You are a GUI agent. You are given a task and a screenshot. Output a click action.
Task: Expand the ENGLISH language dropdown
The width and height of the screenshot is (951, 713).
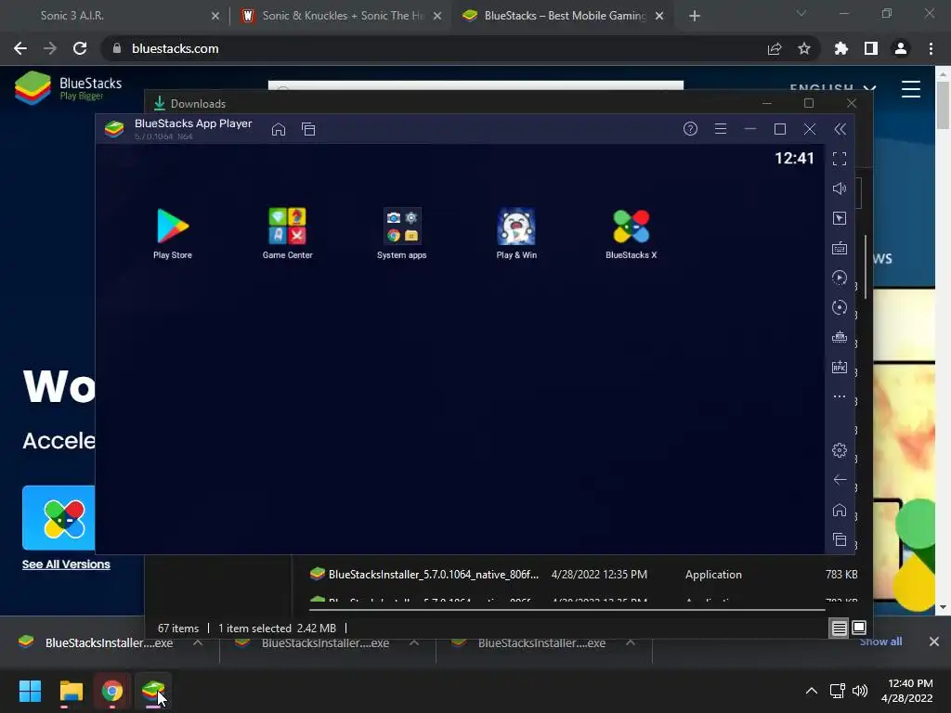click(833, 87)
